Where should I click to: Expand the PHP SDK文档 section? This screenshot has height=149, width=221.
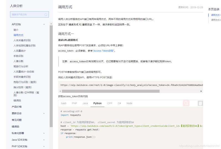(44, 147)
